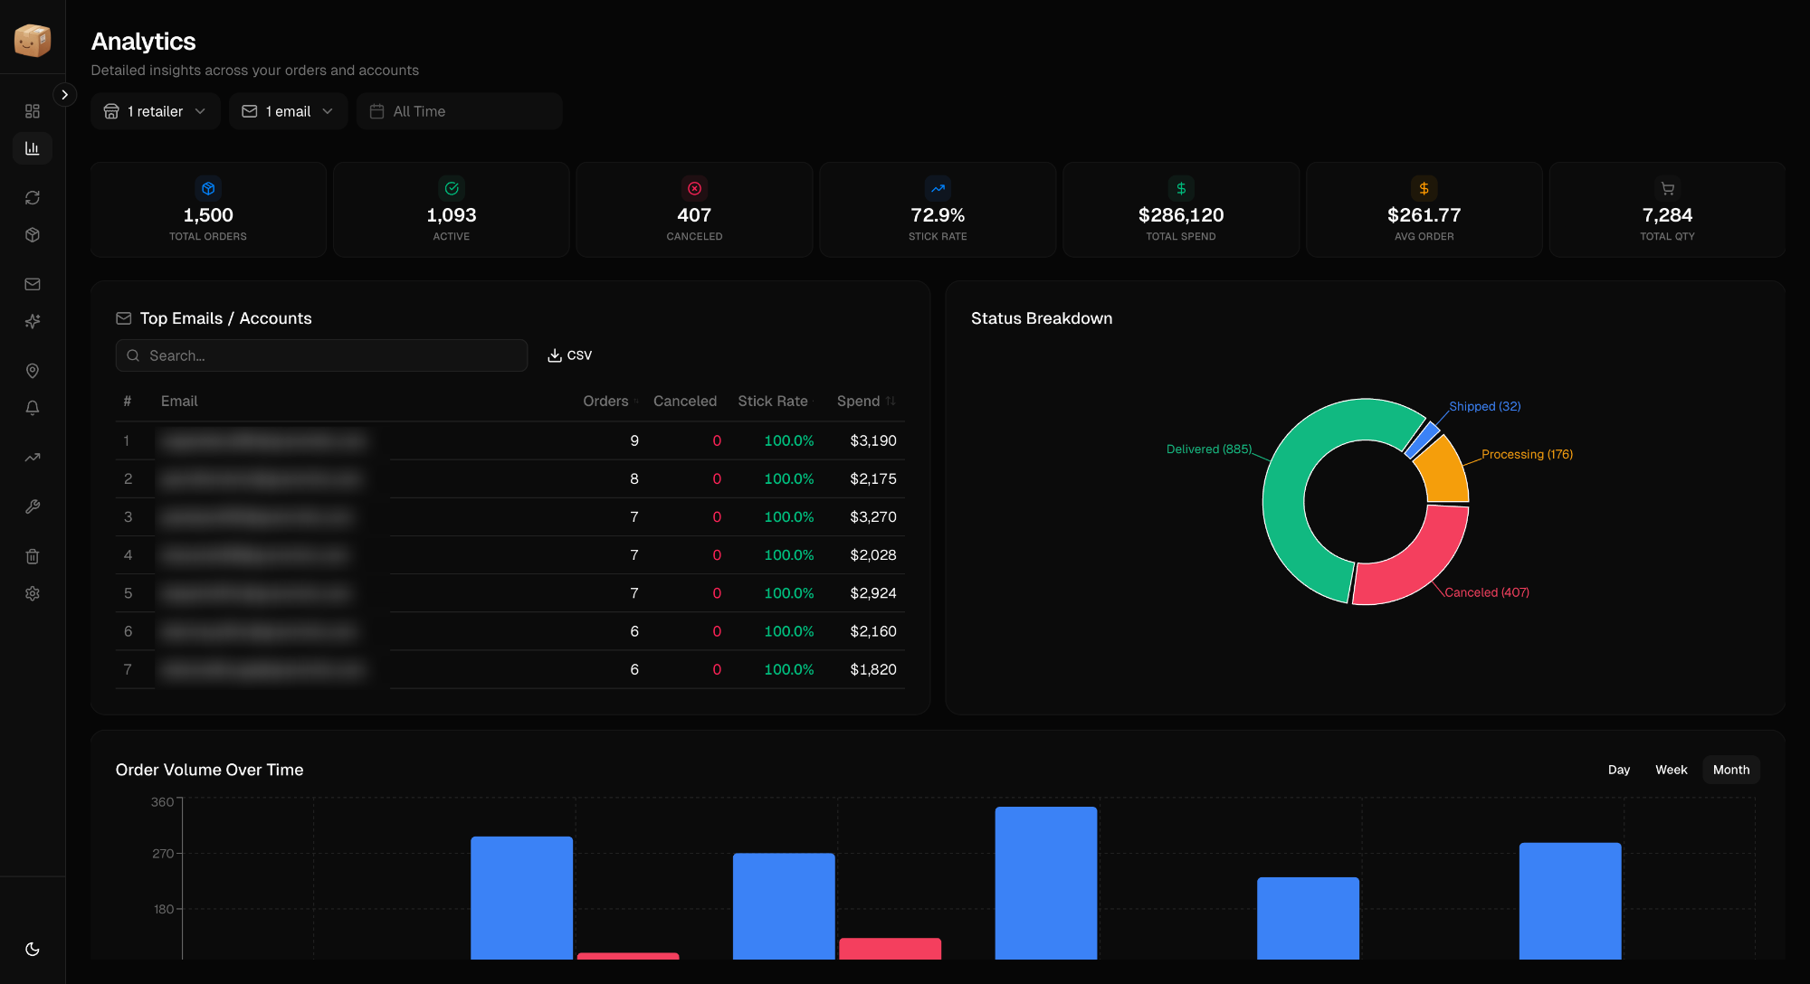
Task: Open the All Time date range picker
Action: click(459, 110)
